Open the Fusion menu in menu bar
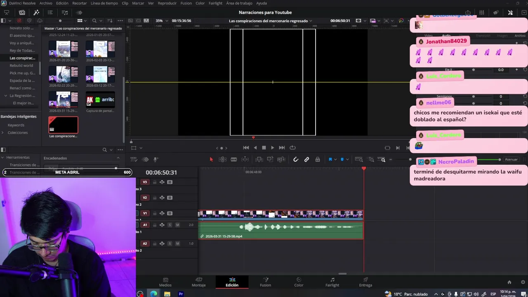This screenshot has height=297, width=528. 186,3
